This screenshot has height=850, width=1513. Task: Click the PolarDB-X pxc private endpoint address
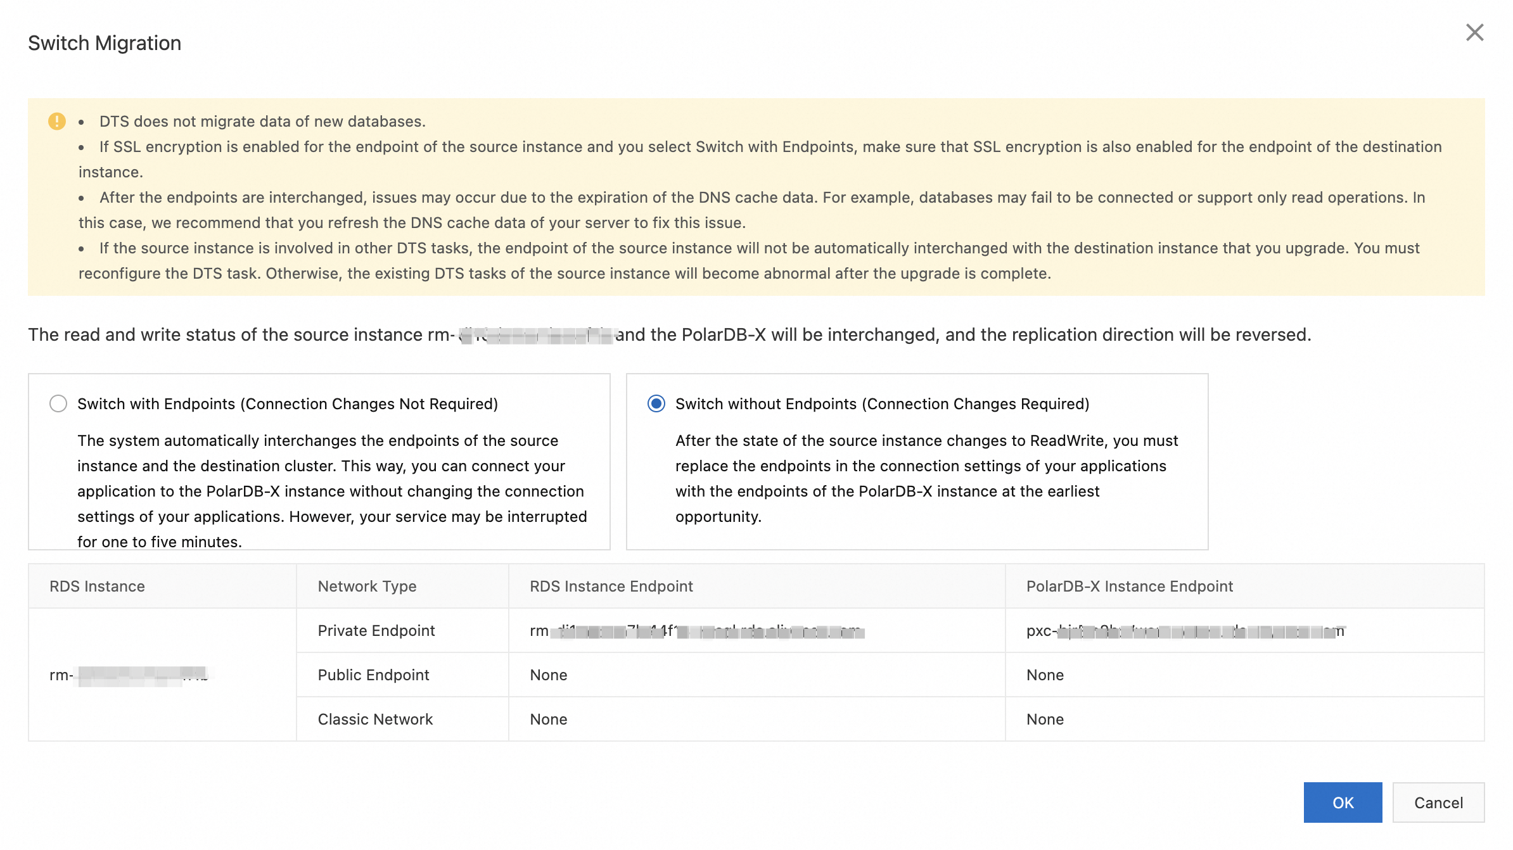click(1185, 631)
